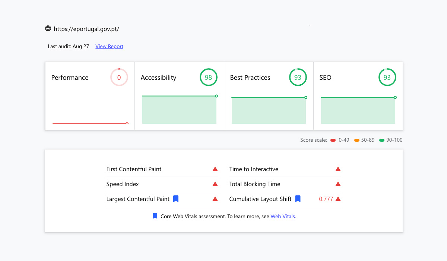This screenshot has height=261, width=447.
Task: Click the Best Practices trend chart
Action: click(269, 111)
